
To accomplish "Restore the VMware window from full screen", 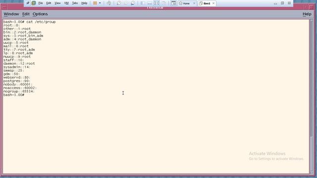I will (x=282, y=3).
